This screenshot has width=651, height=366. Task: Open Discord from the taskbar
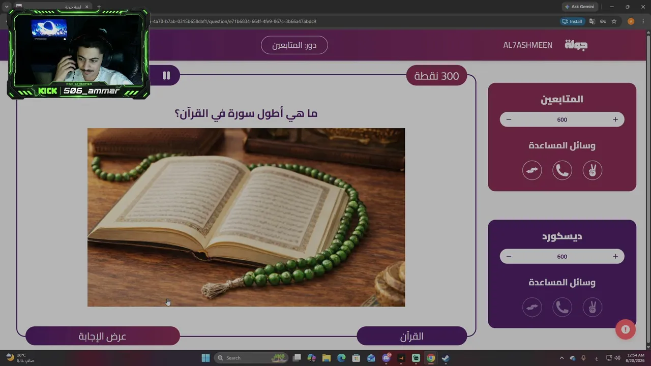pos(386,358)
